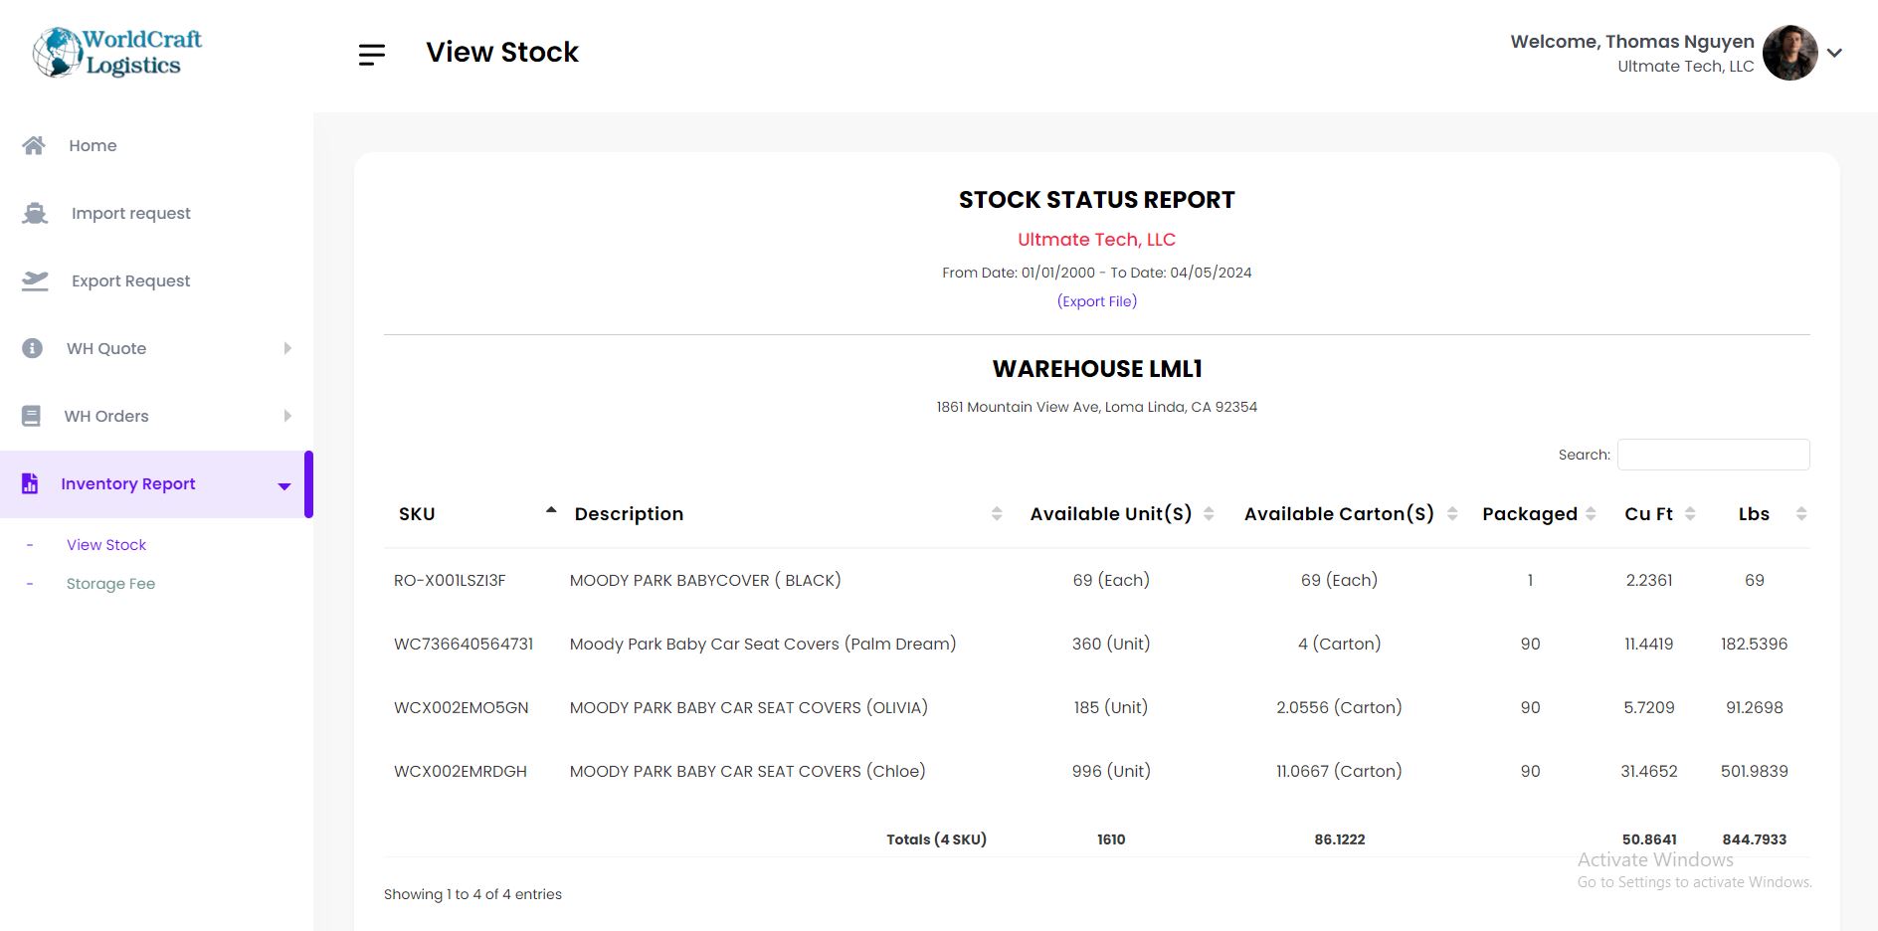Click the Inventory Report document icon
Viewport: 1878px width, 931px height.
(x=30, y=483)
